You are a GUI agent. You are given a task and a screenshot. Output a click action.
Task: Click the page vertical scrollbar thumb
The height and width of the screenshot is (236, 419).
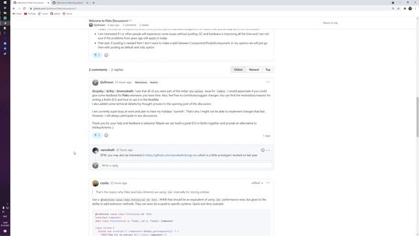click(x=418, y=117)
